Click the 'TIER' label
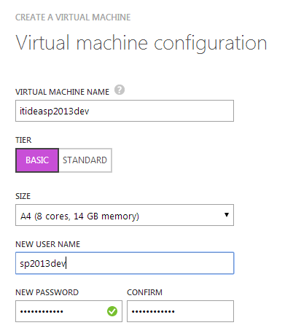Viewport: 285px width, 336px height. [x=23, y=140]
